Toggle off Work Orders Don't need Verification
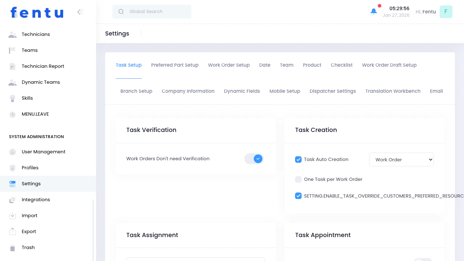 (x=254, y=159)
